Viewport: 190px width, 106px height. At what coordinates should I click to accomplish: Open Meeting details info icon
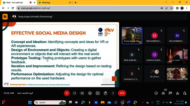pyautogui.click(x=156, y=93)
